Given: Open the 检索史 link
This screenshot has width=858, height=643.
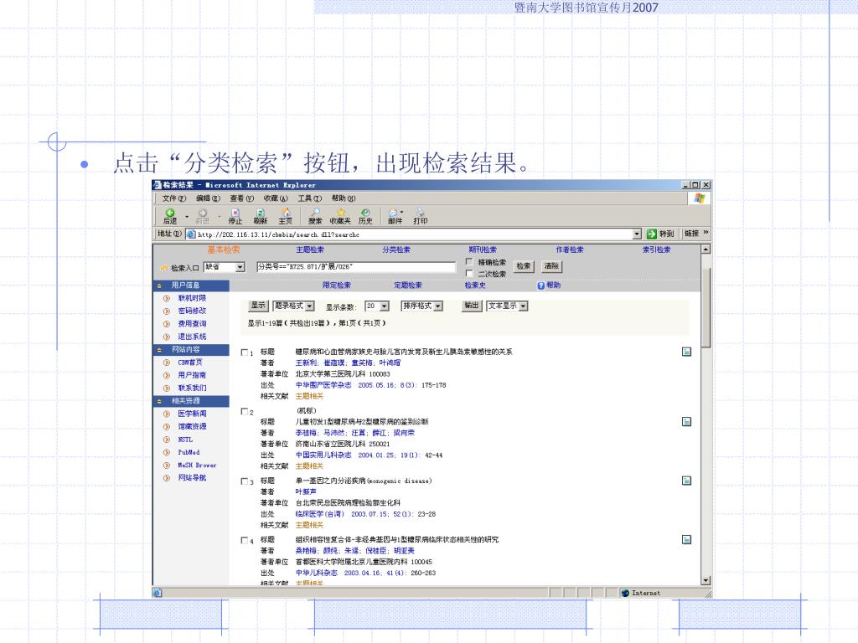Looking at the screenshot, I should (x=475, y=285).
